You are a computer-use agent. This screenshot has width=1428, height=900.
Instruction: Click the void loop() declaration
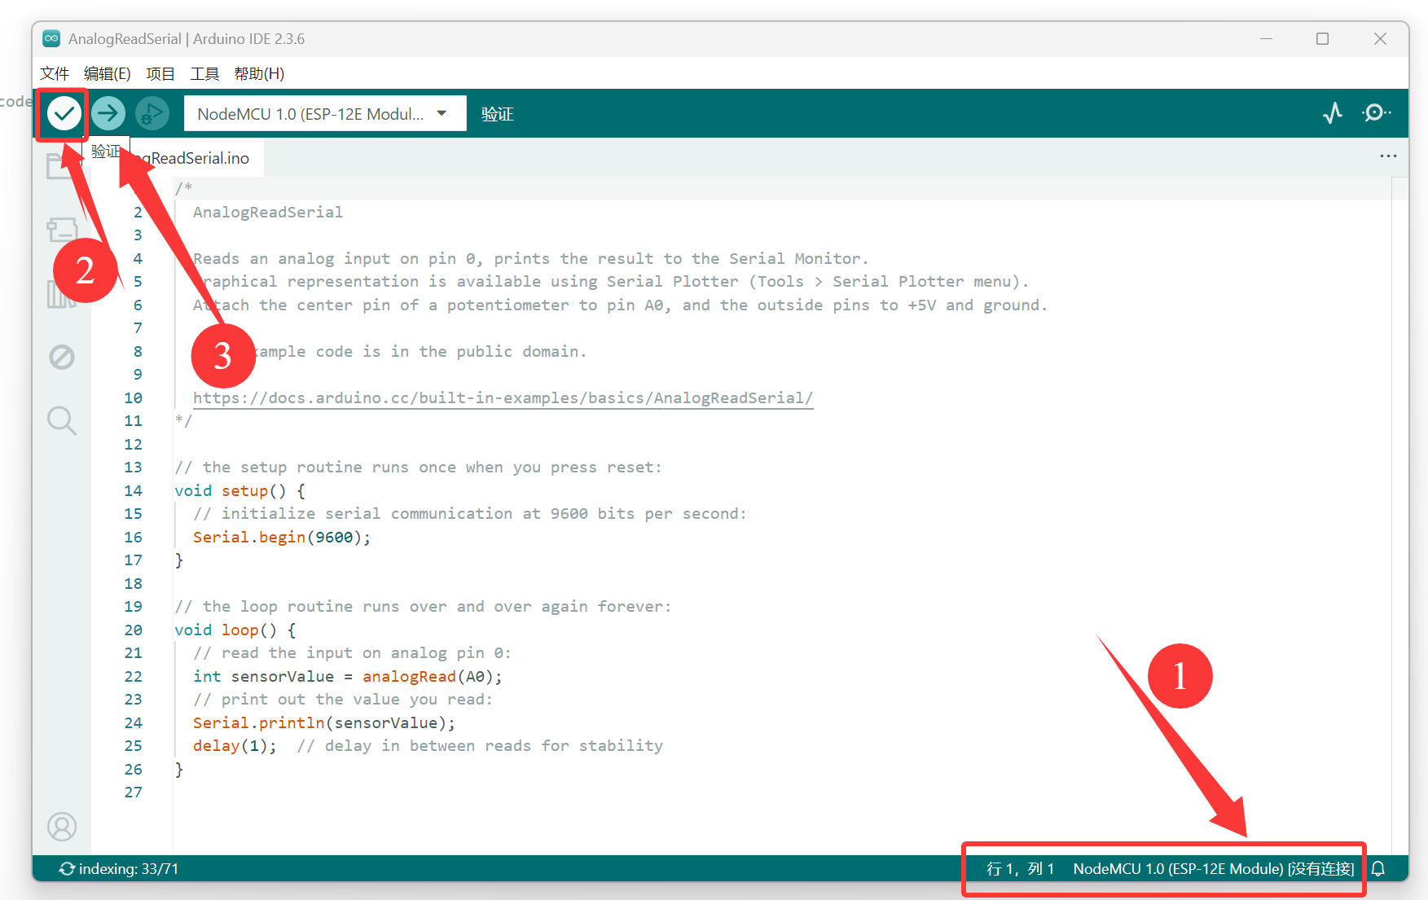[235, 630]
